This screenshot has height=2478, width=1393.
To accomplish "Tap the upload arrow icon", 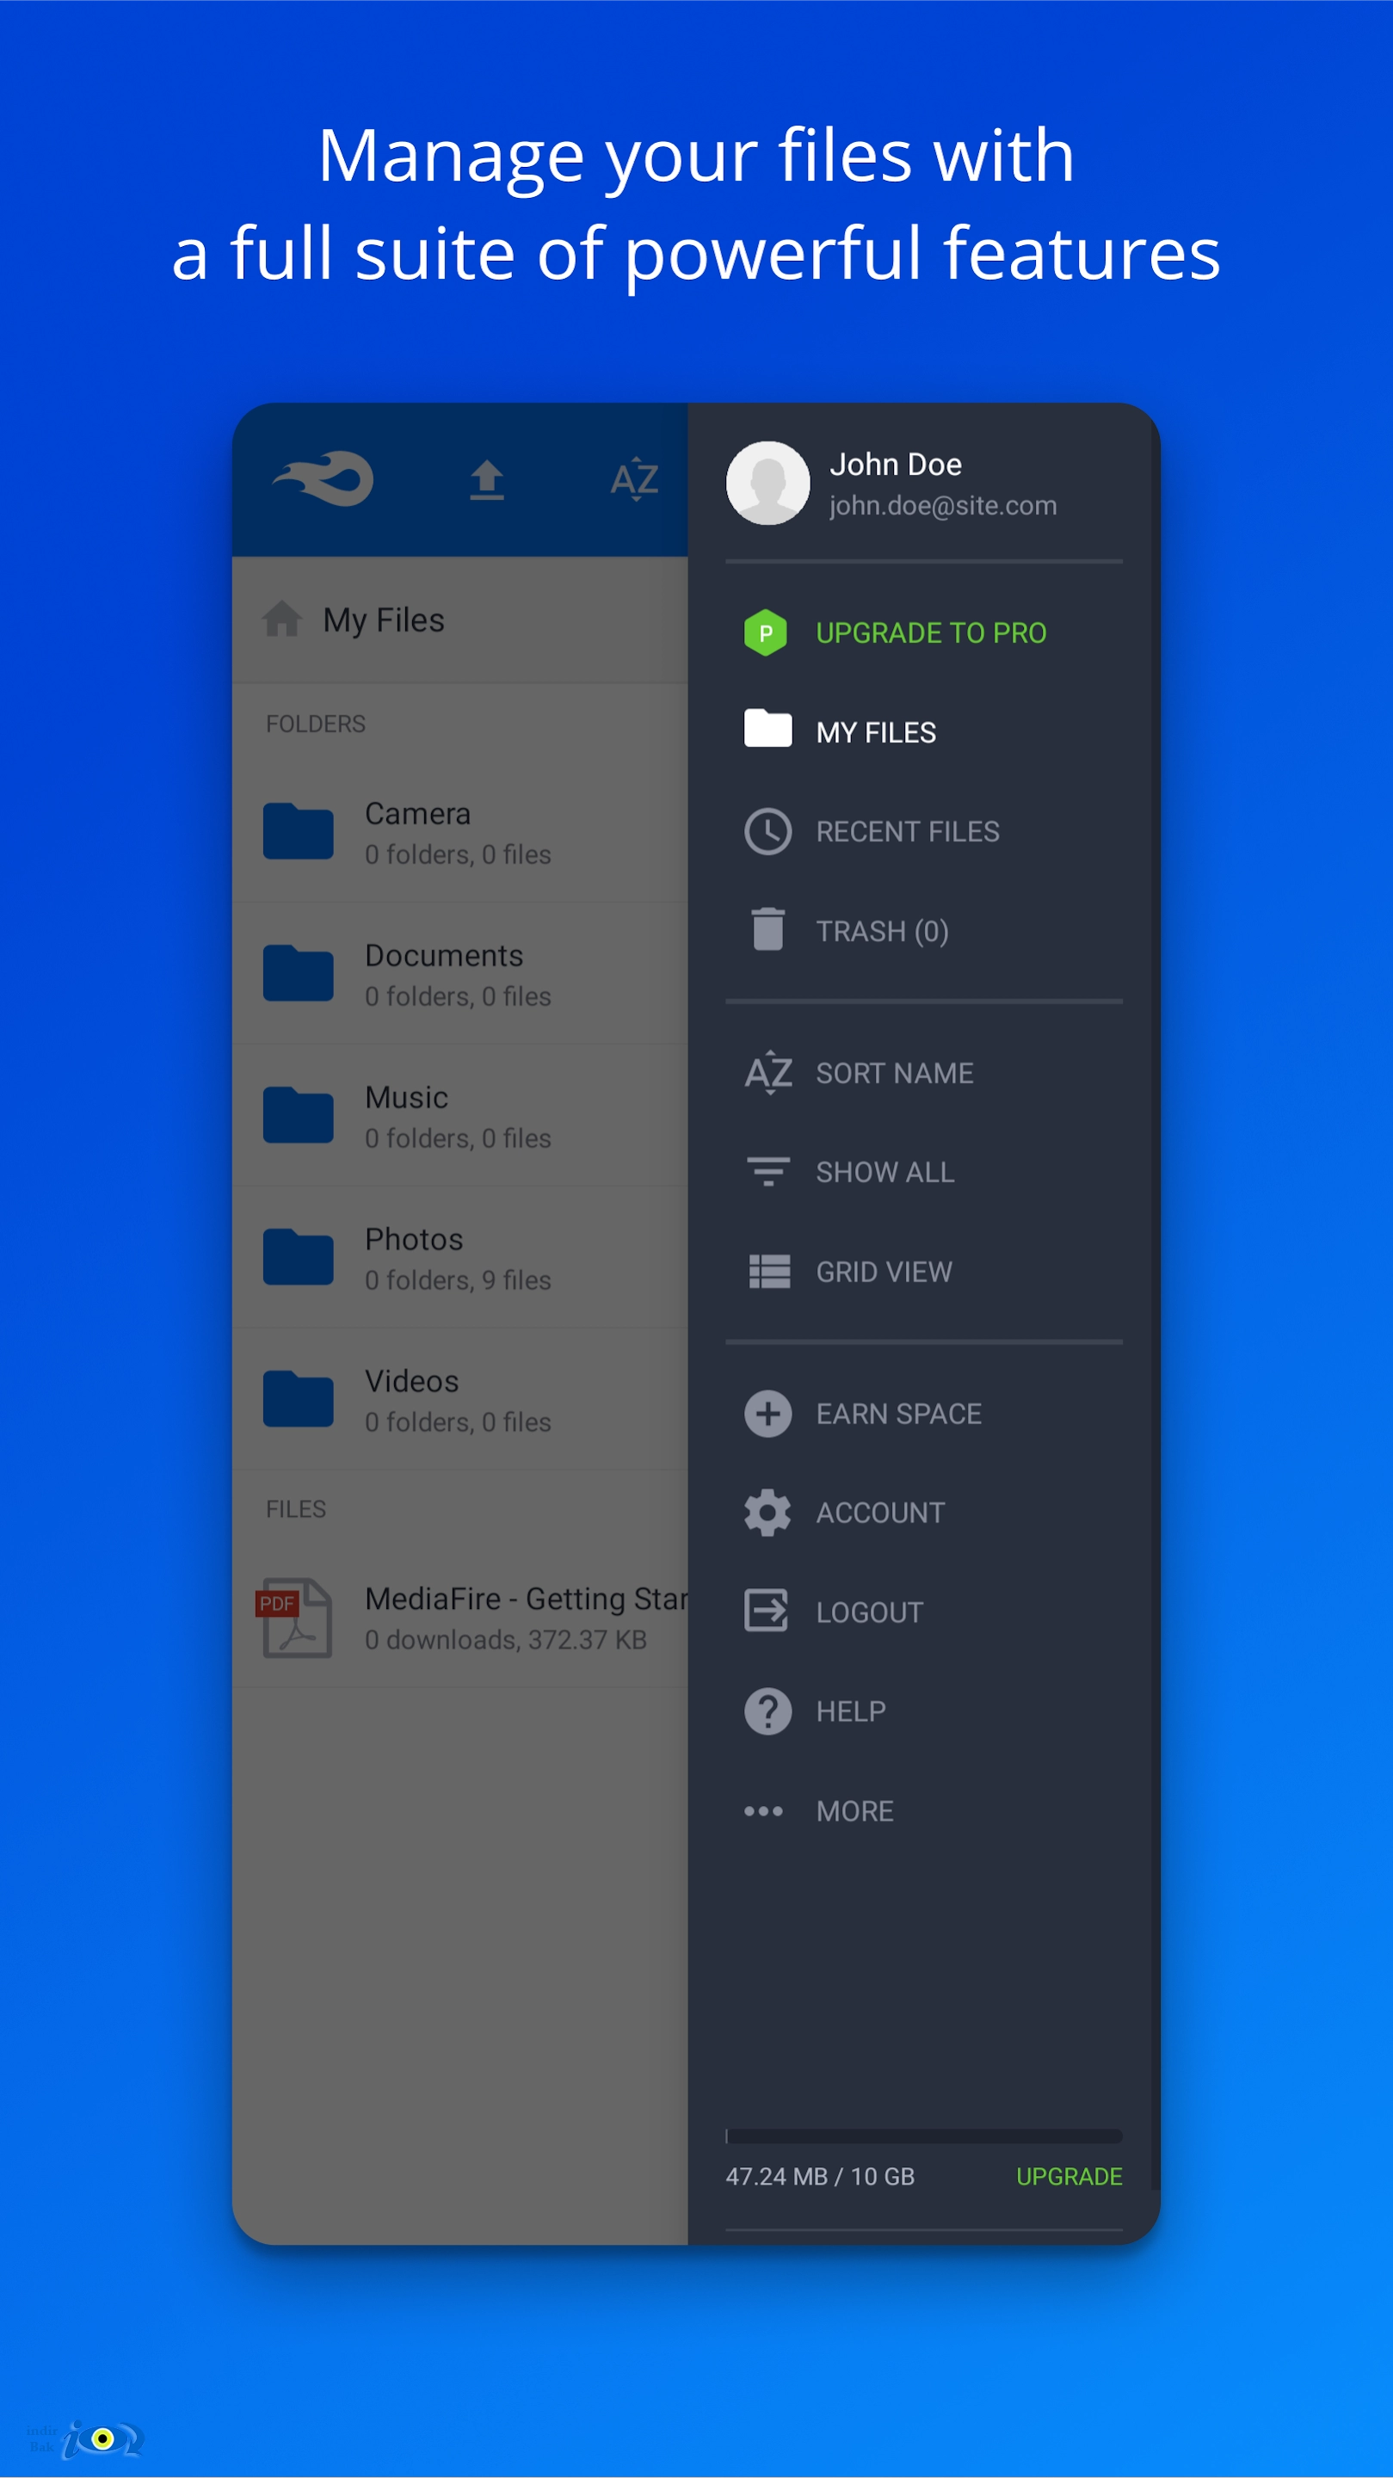I will click(x=487, y=480).
